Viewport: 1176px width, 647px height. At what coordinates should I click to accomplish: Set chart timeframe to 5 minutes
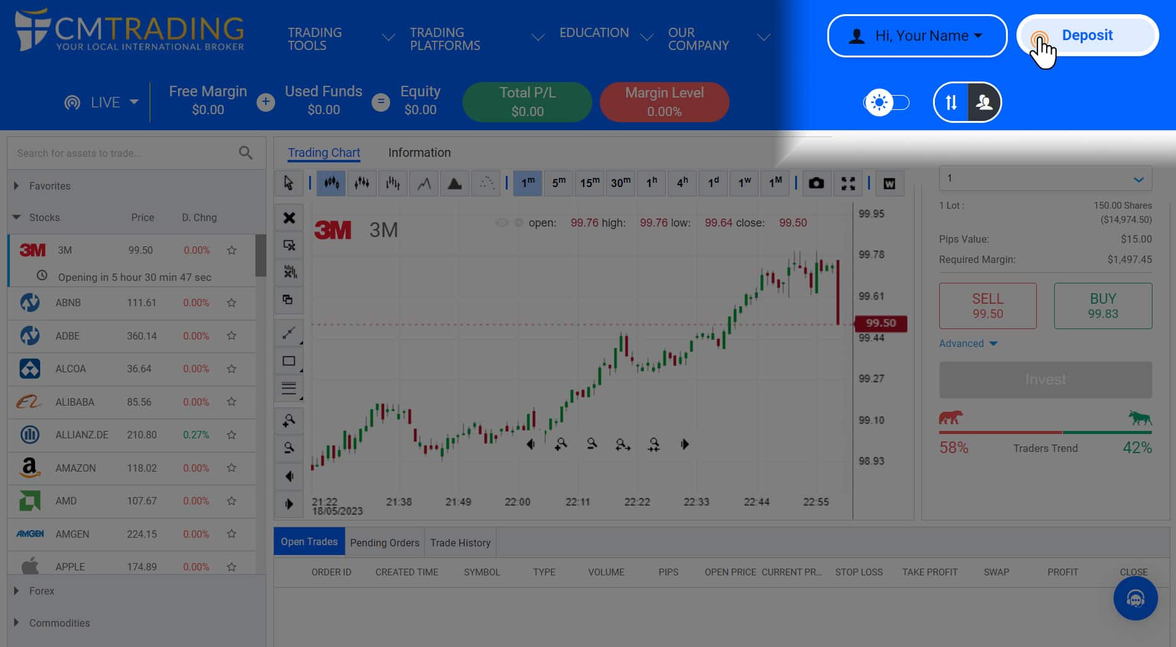[x=558, y=183]
